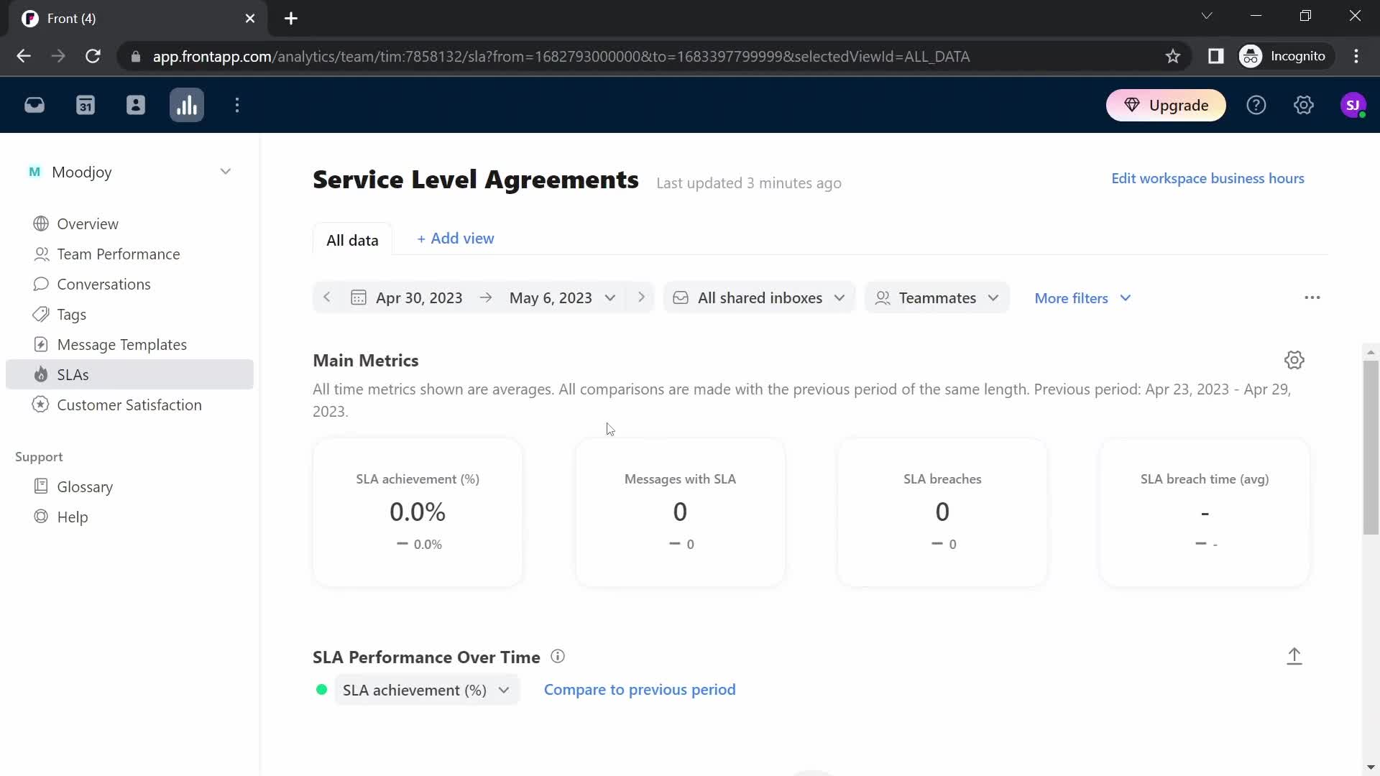Select the All data tab
Image resolution: width=1380 pixels, height=776 pixels.
pyautogui.click(x=352, y=240)
